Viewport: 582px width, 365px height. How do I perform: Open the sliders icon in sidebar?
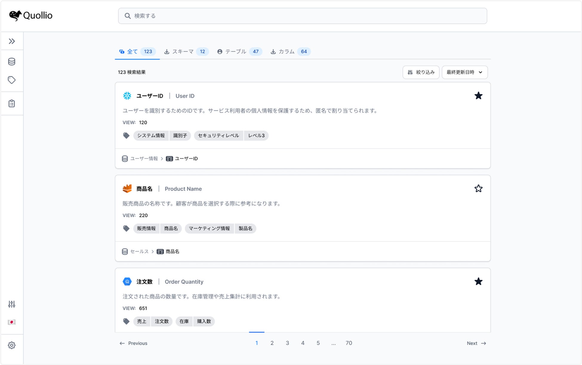click(12, 304)
